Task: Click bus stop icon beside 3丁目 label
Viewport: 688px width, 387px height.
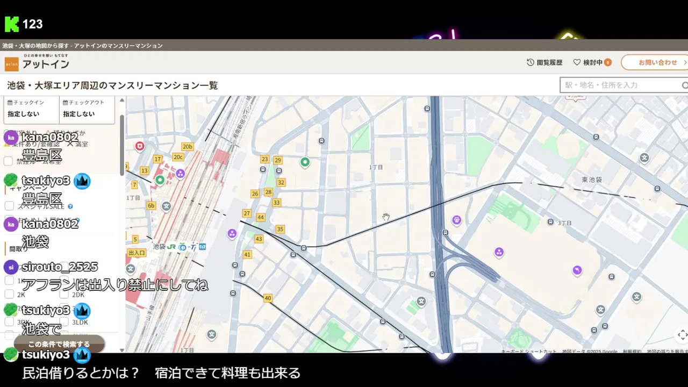Action: [x=550, y=222]
